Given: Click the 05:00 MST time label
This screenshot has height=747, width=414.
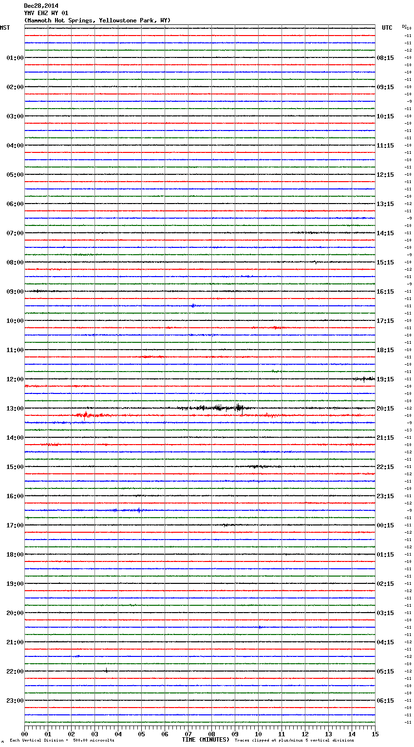Looking at the screenshot, I should (x=15, y=175).
